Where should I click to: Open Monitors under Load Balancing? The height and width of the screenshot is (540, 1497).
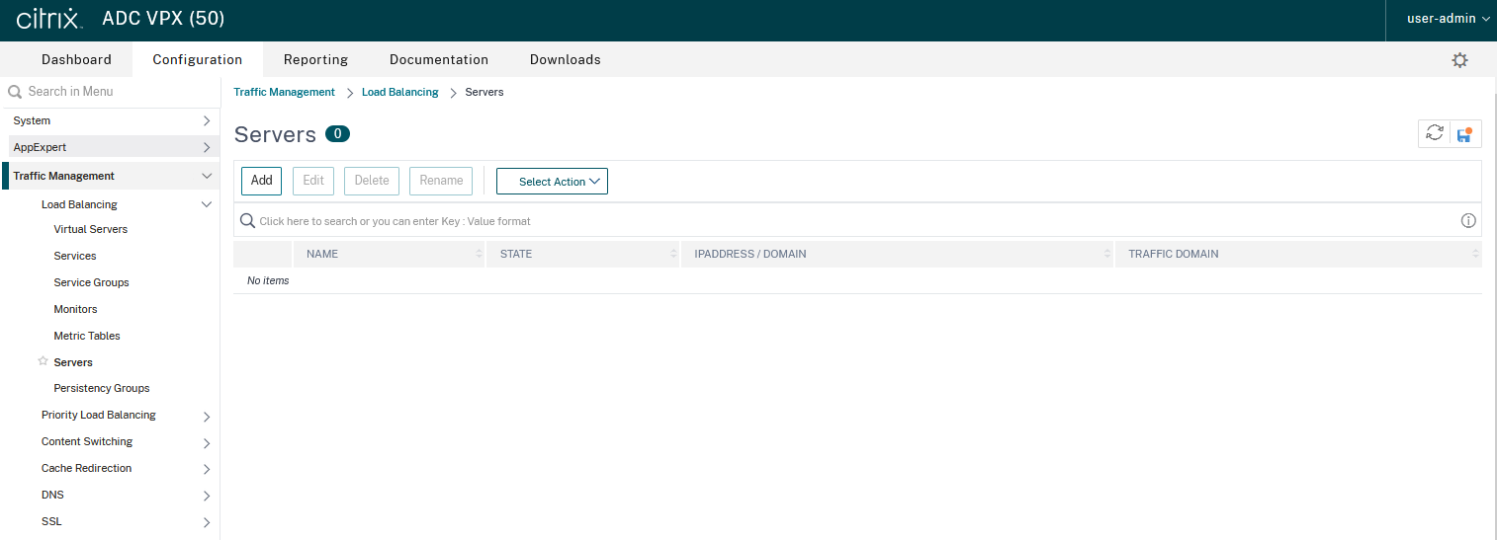pyautogui.click(x=75, y=309)
